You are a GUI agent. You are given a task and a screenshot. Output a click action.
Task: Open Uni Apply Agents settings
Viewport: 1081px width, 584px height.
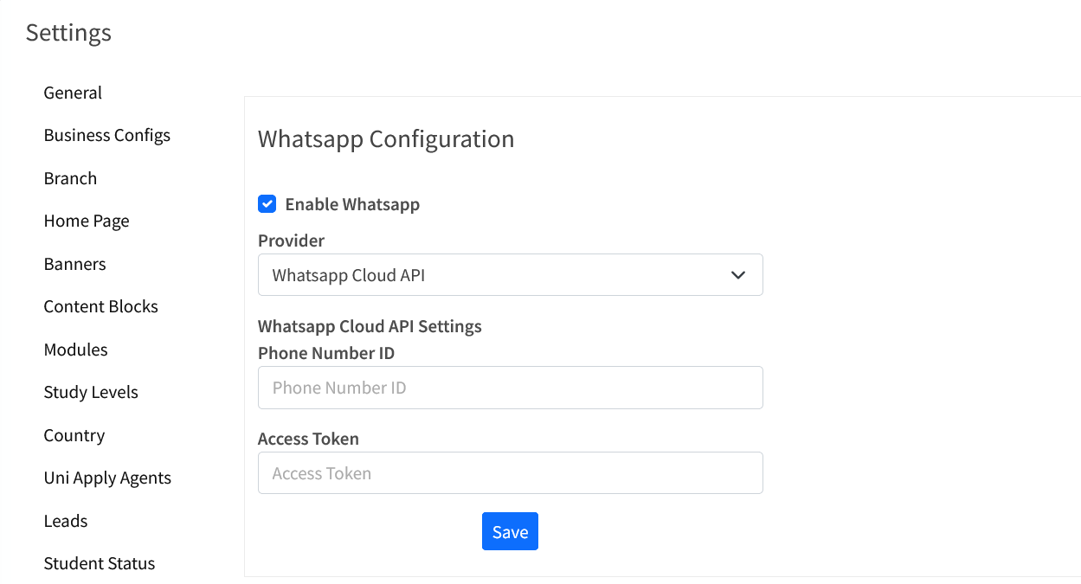click(x=107, y=478)
